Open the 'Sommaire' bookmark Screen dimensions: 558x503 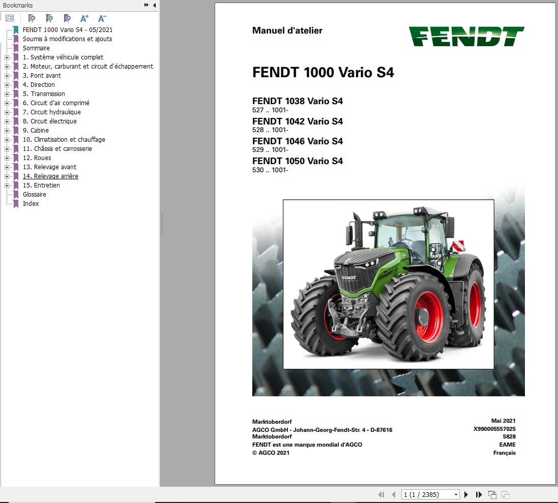click(36, 48)
